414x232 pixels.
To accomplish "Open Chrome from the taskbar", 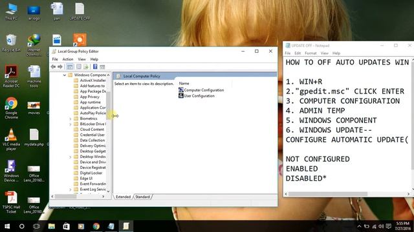I will 96,226.
